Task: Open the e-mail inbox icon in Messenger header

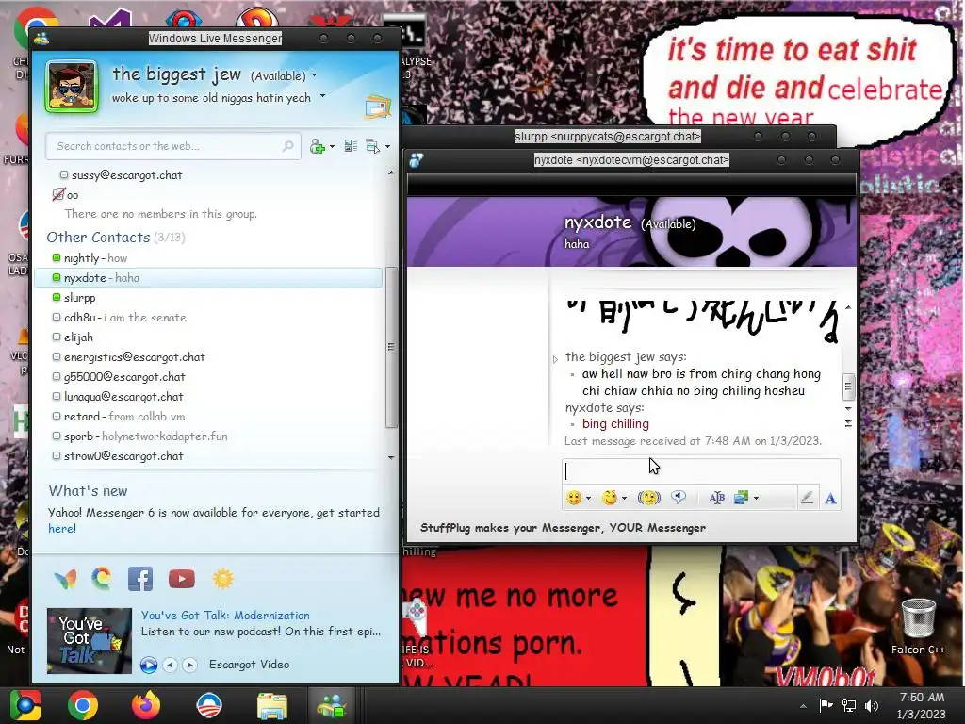Action: pyautogui.click(x=377, y=107)
